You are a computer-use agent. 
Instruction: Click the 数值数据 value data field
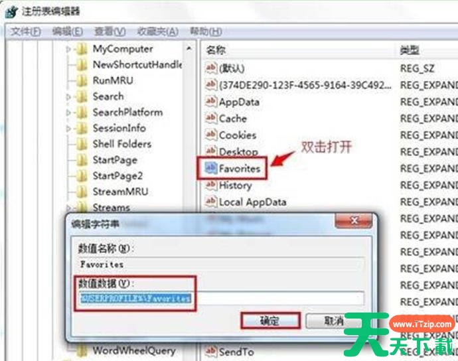tap(222, 299)
